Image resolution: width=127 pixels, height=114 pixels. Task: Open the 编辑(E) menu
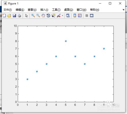pos(20,10)
